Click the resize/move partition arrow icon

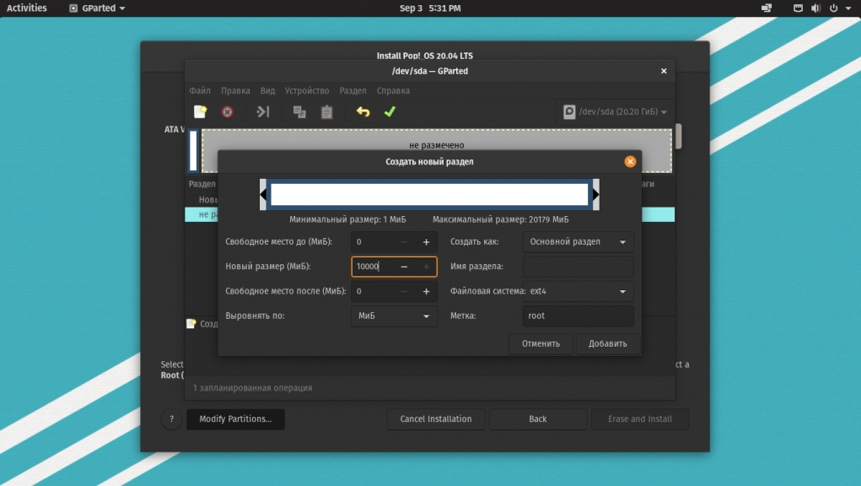pyautogui.click(x=263, y=111)
